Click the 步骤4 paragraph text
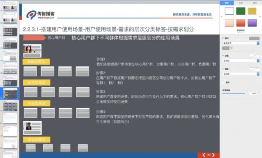 click(x=157, y=117)
